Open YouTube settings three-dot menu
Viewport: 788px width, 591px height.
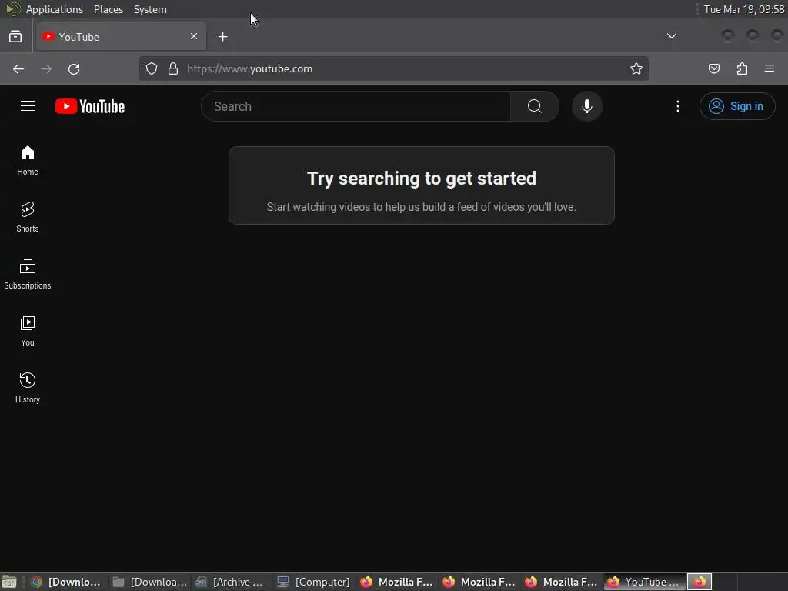678,106
